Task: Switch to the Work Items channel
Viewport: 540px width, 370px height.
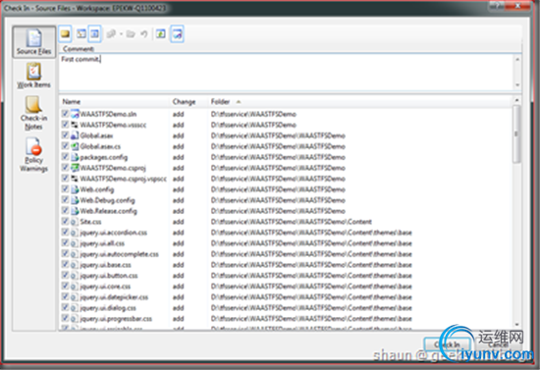Action: click(34, 76)
